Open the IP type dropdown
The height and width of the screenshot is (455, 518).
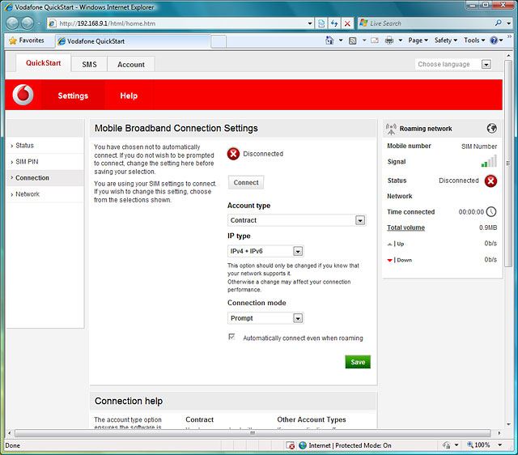[x=298, y=252]
